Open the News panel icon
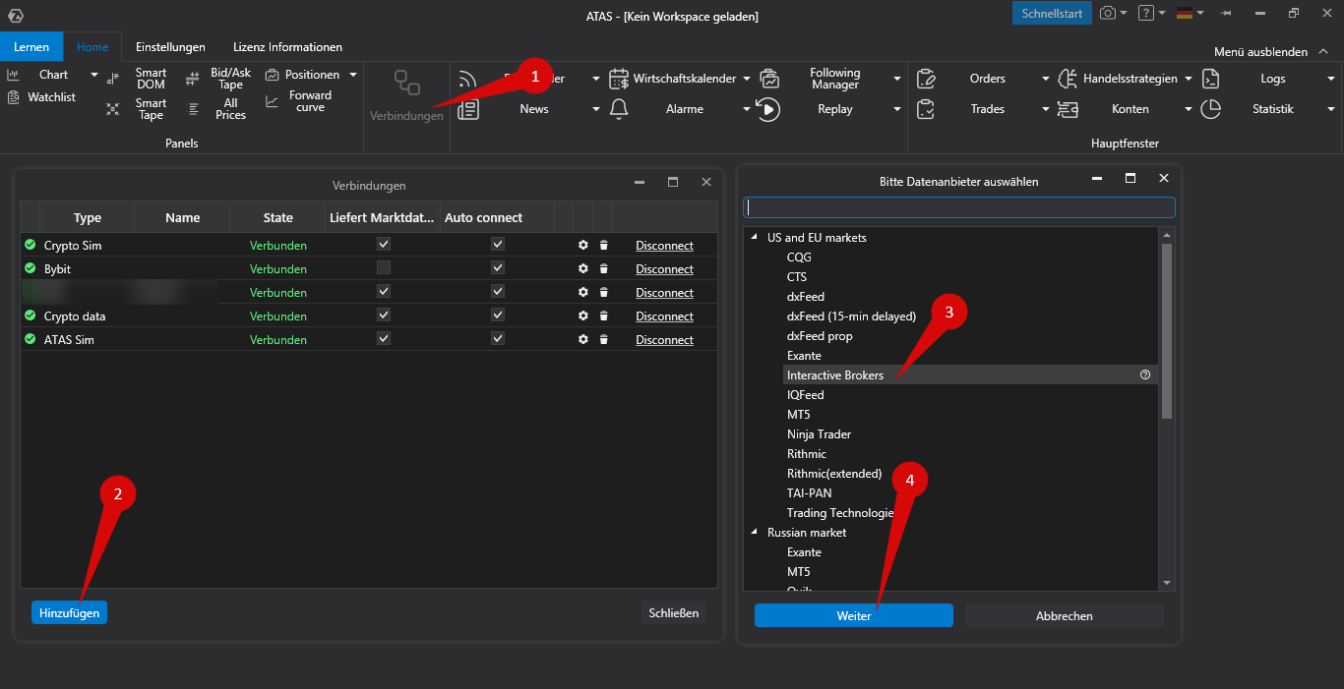This screenshot has height=689, width=1344. tap(468, 109)
